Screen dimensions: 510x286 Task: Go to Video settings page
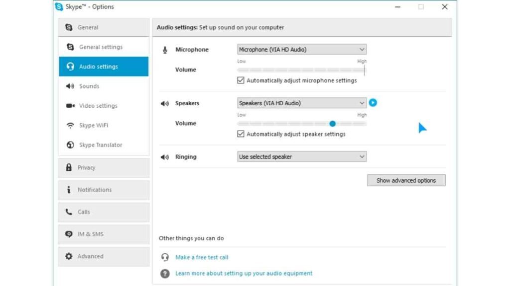[x=104, y=106]
